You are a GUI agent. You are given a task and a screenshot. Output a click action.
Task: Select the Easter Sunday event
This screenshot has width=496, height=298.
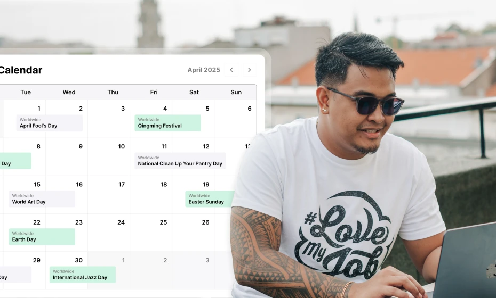click(x=209, y=199)
